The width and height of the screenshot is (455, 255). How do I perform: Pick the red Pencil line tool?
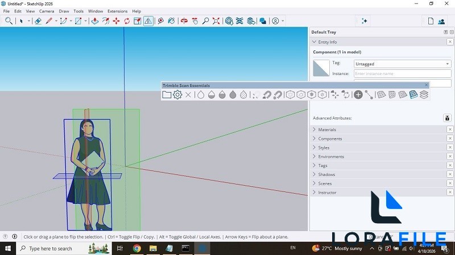tap(49, 21)
